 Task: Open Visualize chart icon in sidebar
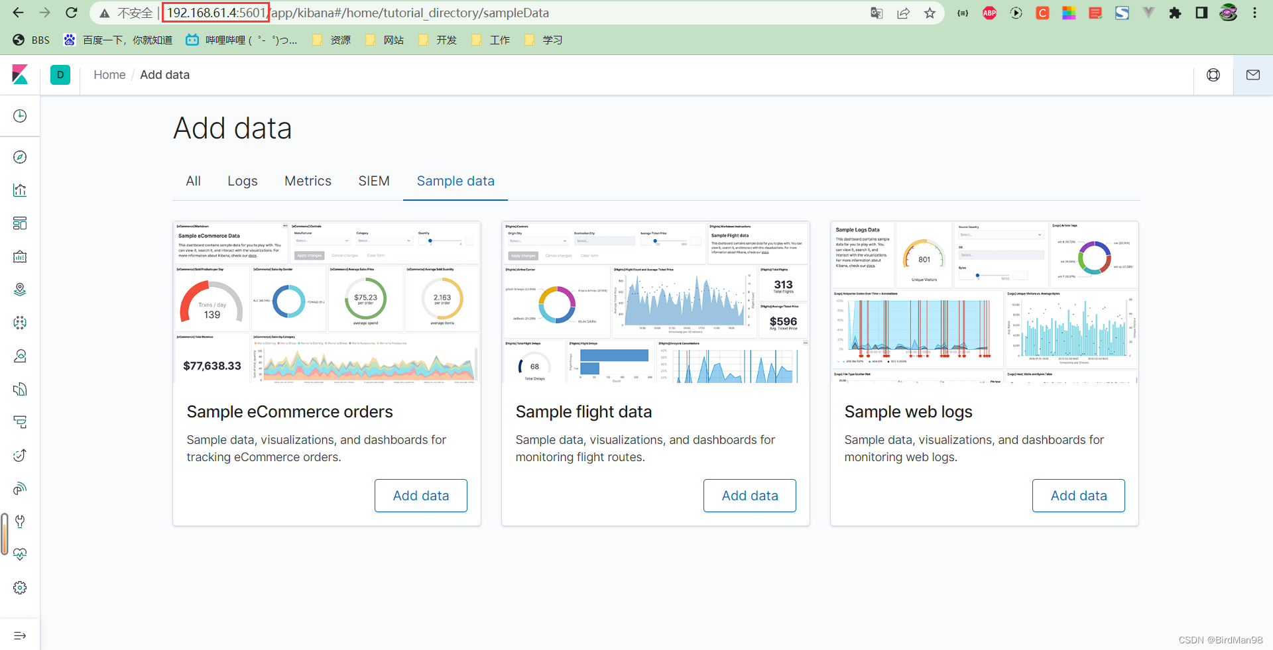pos(20,190)
